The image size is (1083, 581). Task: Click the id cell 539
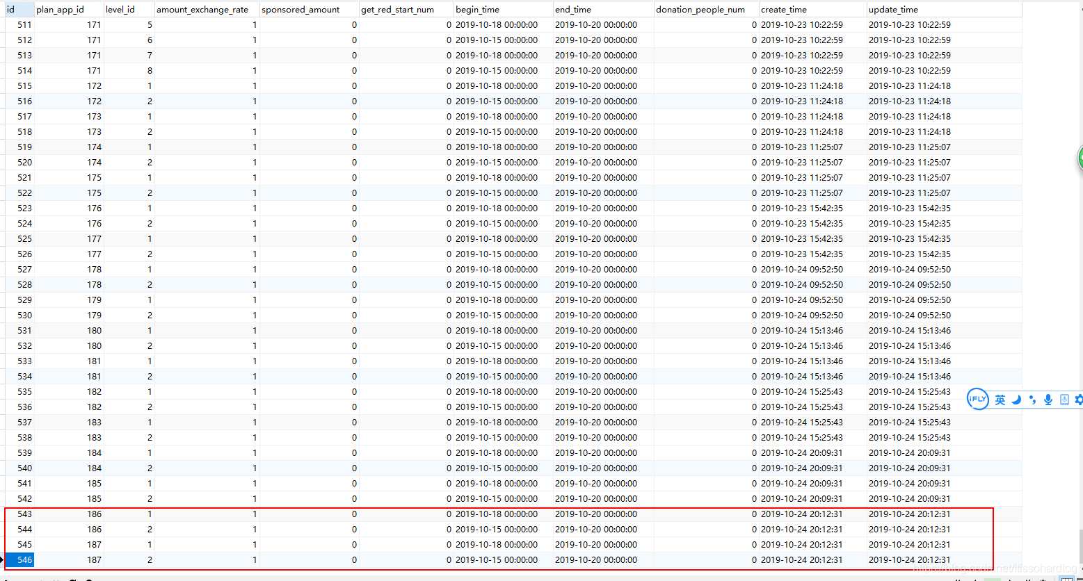19,453
